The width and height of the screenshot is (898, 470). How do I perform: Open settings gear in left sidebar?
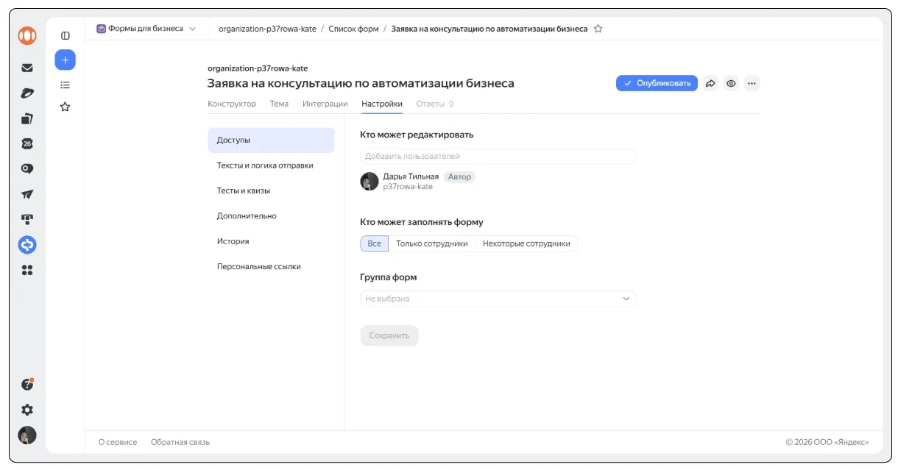pyautogui.click(x=27, y=410)
